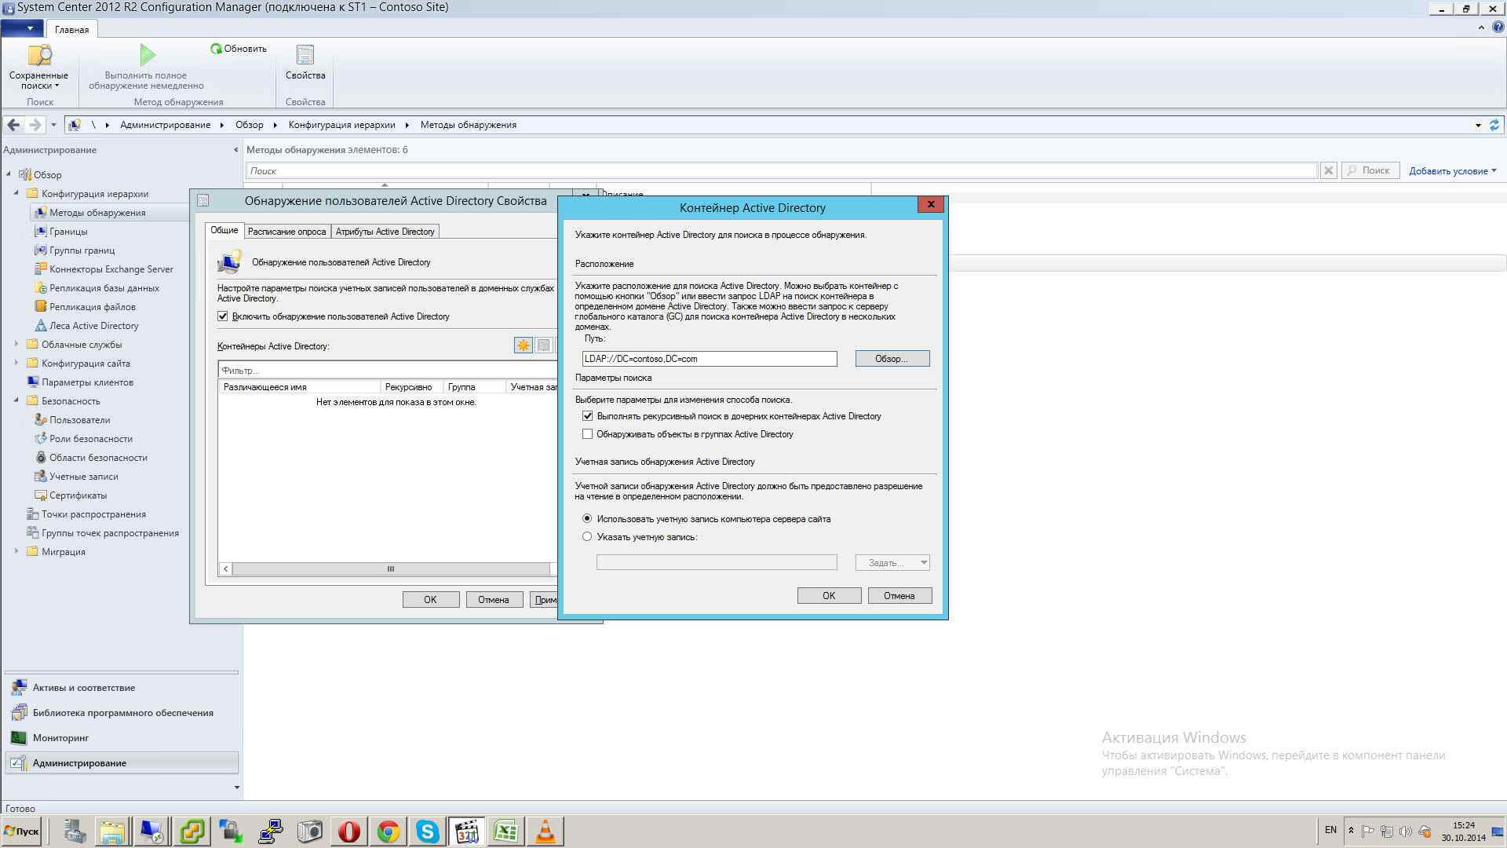Expand Миграция tree node

(16, 551)
